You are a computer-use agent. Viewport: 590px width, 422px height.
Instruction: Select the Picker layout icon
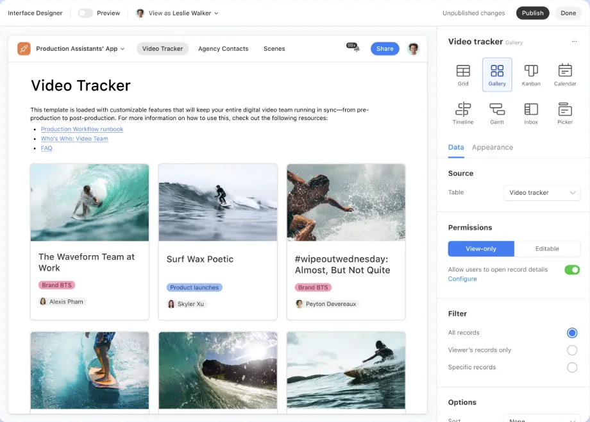pyautogui.click(x=565, y=110)
